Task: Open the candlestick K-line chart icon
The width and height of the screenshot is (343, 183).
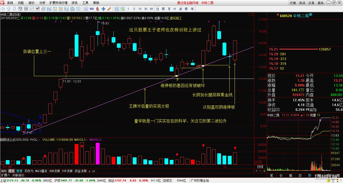Action: click(37, 9)
